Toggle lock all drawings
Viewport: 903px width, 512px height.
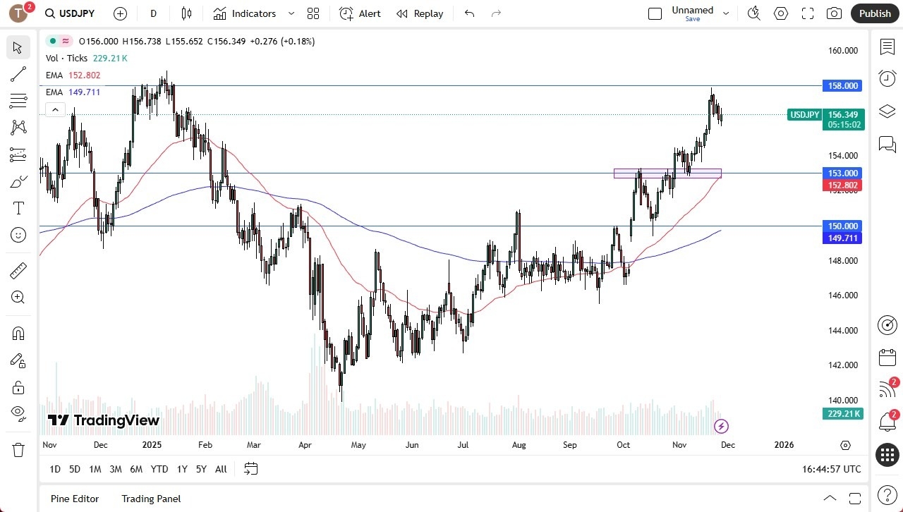pyautogui.click(x=18, y=386)
